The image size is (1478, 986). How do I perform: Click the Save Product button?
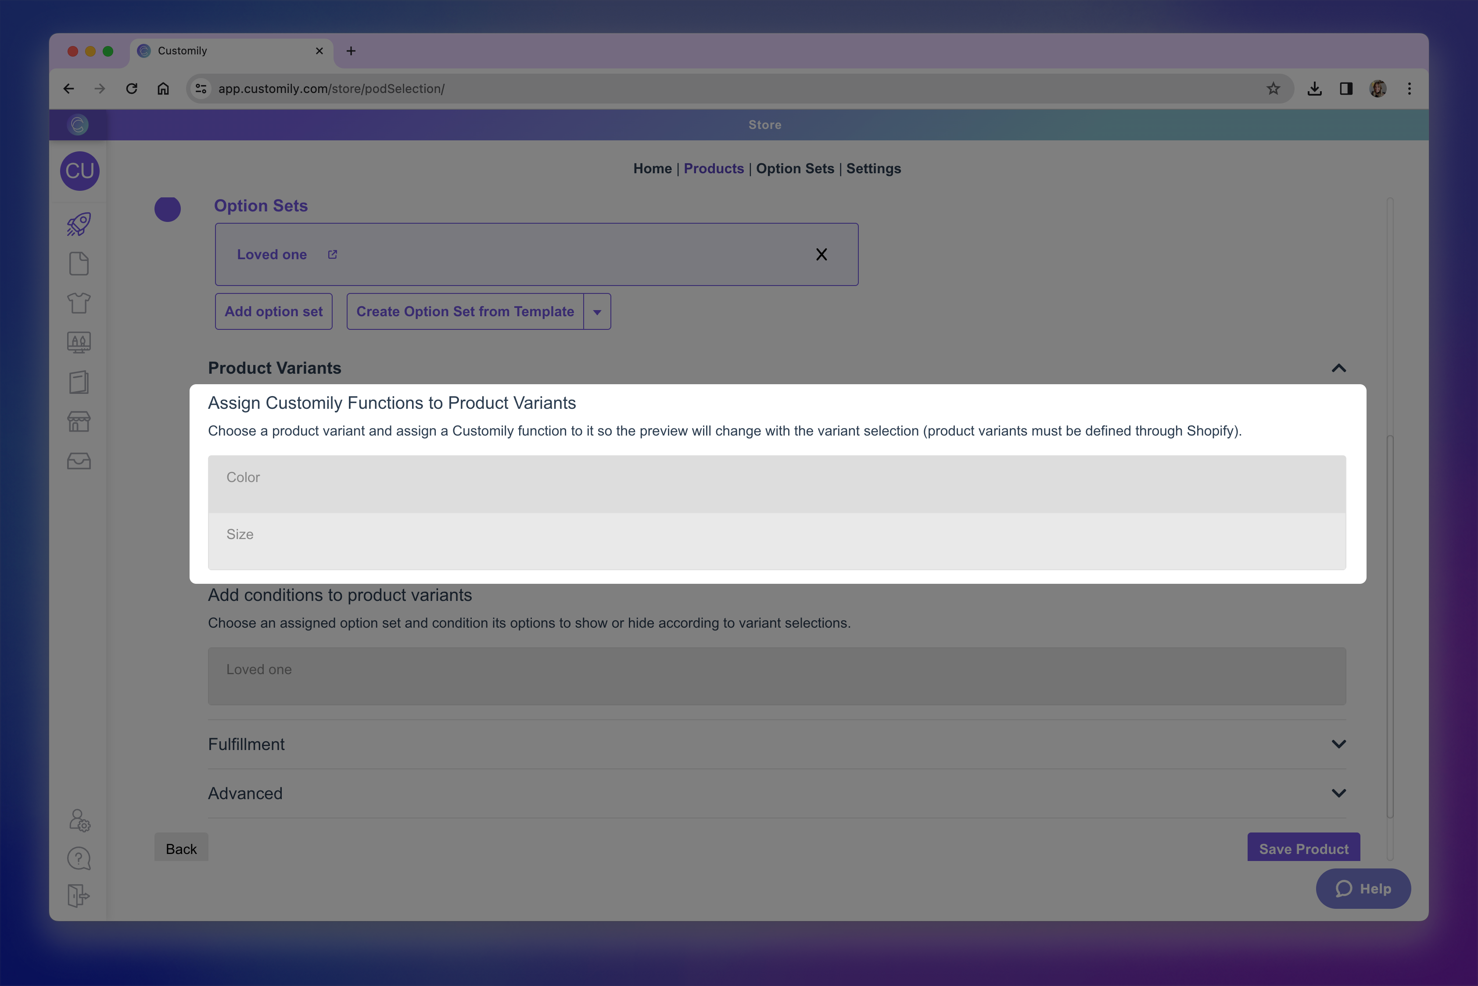click(1303, 848)
